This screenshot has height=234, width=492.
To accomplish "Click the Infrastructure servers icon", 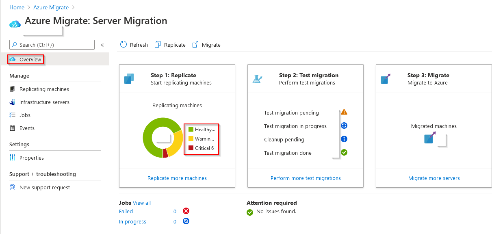I will pyautogui.click(x=12, y=102).
